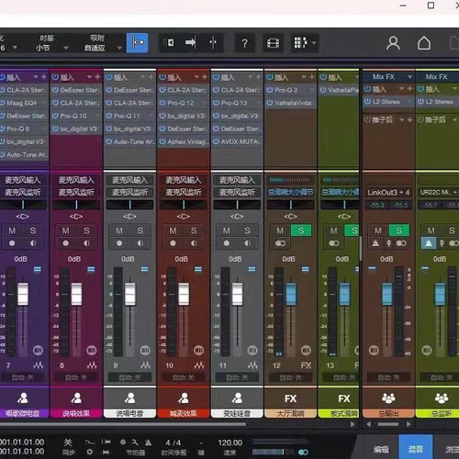Solo channel 8

pos(86,230)
